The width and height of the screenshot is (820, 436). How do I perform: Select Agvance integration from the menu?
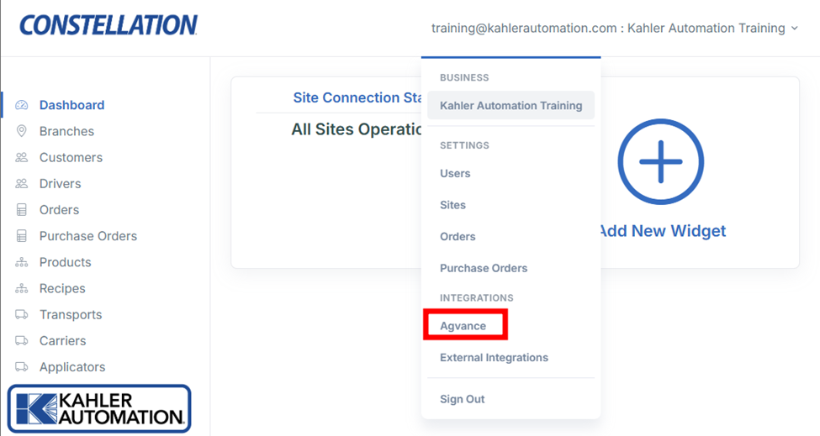pyautogui.click(x=463, y=325)
